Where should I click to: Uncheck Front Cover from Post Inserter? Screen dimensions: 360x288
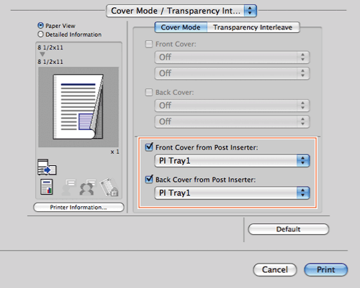pos(149,147)
